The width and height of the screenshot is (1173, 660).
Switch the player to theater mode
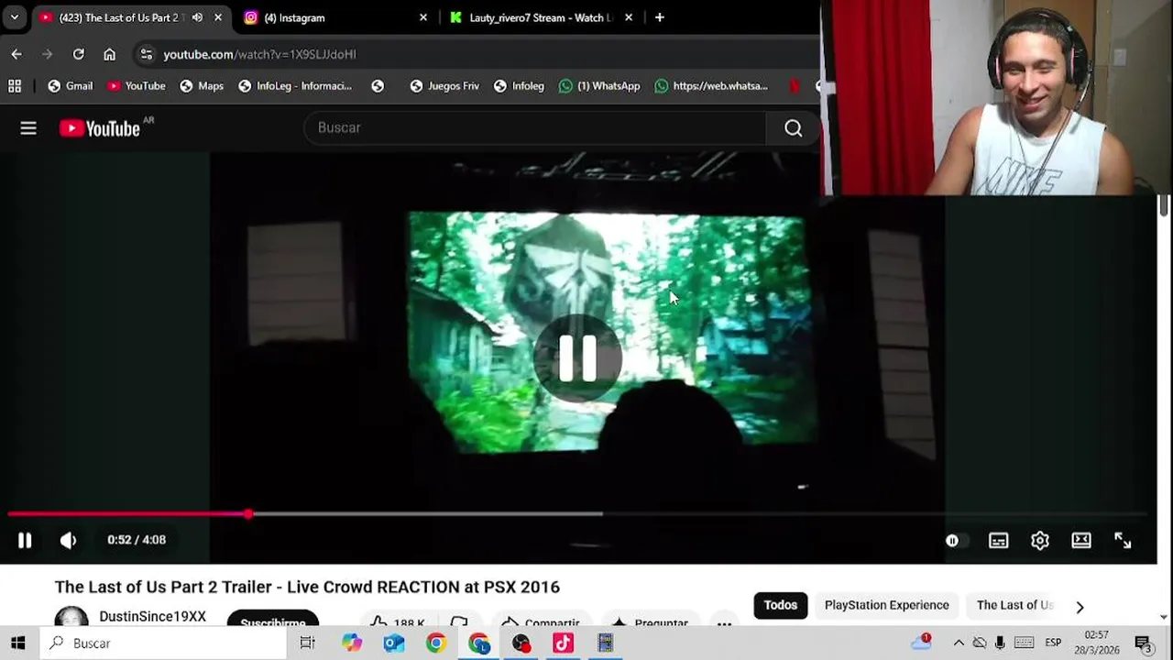pos(1081,541)
